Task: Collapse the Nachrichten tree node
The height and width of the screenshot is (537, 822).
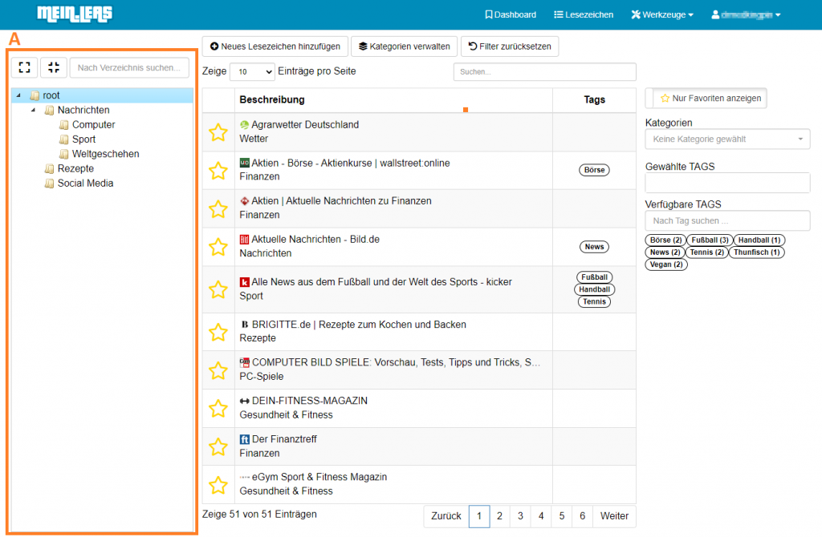Action: click(x=33, y=110)
